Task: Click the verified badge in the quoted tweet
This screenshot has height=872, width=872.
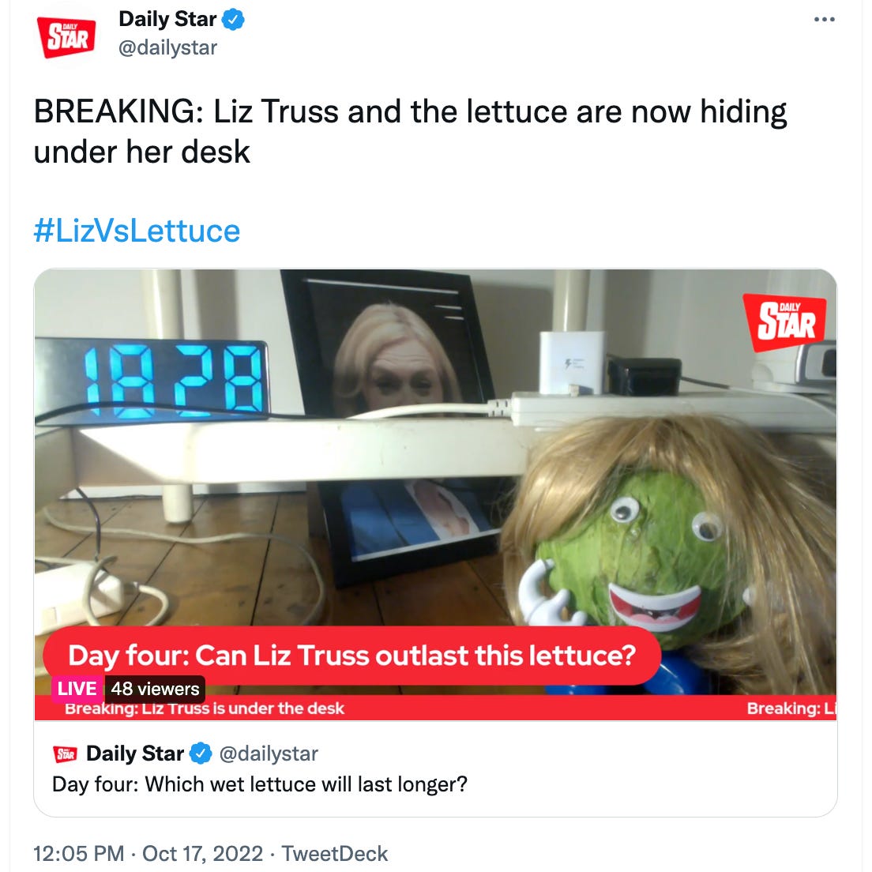Action: click(x=201, y=754)
